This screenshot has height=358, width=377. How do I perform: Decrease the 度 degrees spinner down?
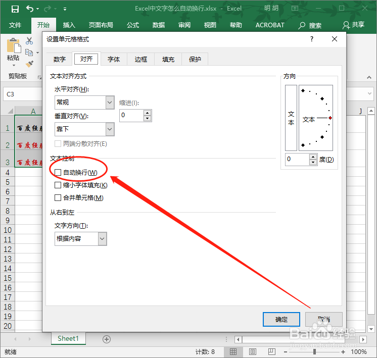[313, 162]
